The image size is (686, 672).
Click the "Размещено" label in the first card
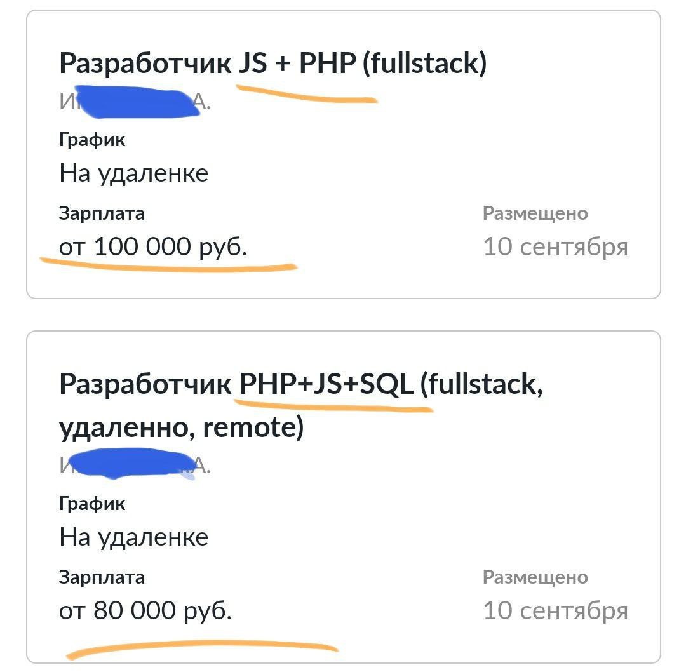point(535,213)
